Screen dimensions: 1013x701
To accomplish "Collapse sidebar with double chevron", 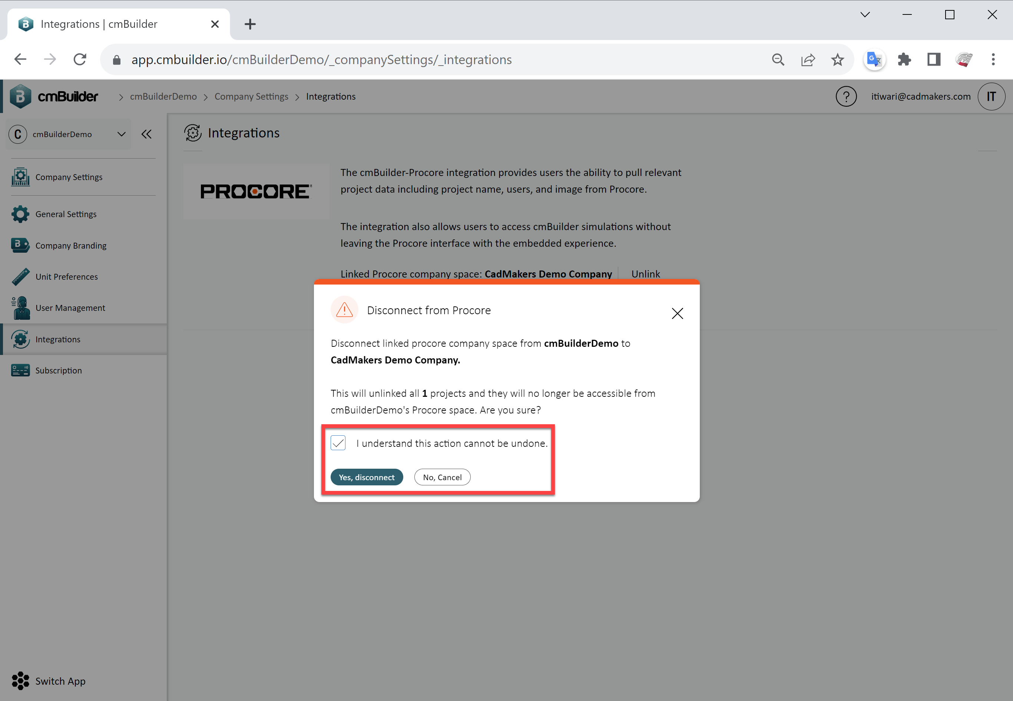I will [146, 134].
